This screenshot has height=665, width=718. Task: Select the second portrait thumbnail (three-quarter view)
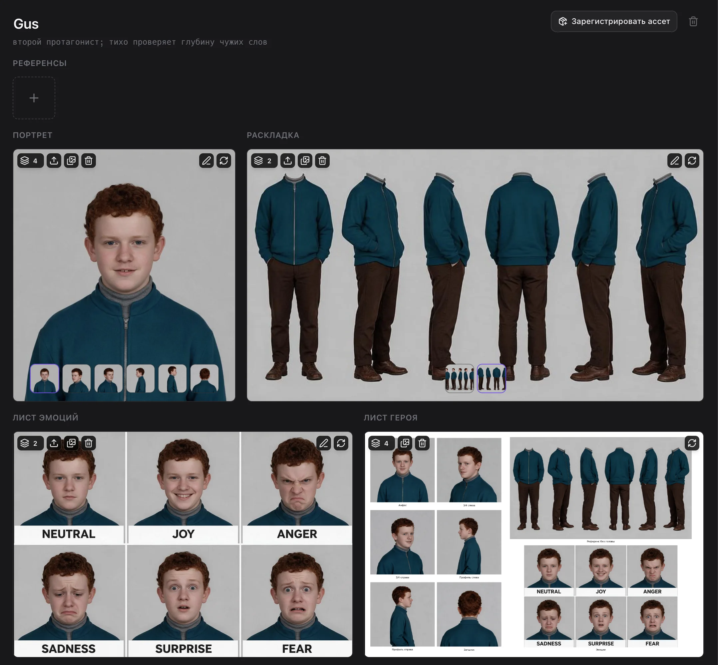pos(77,378)
